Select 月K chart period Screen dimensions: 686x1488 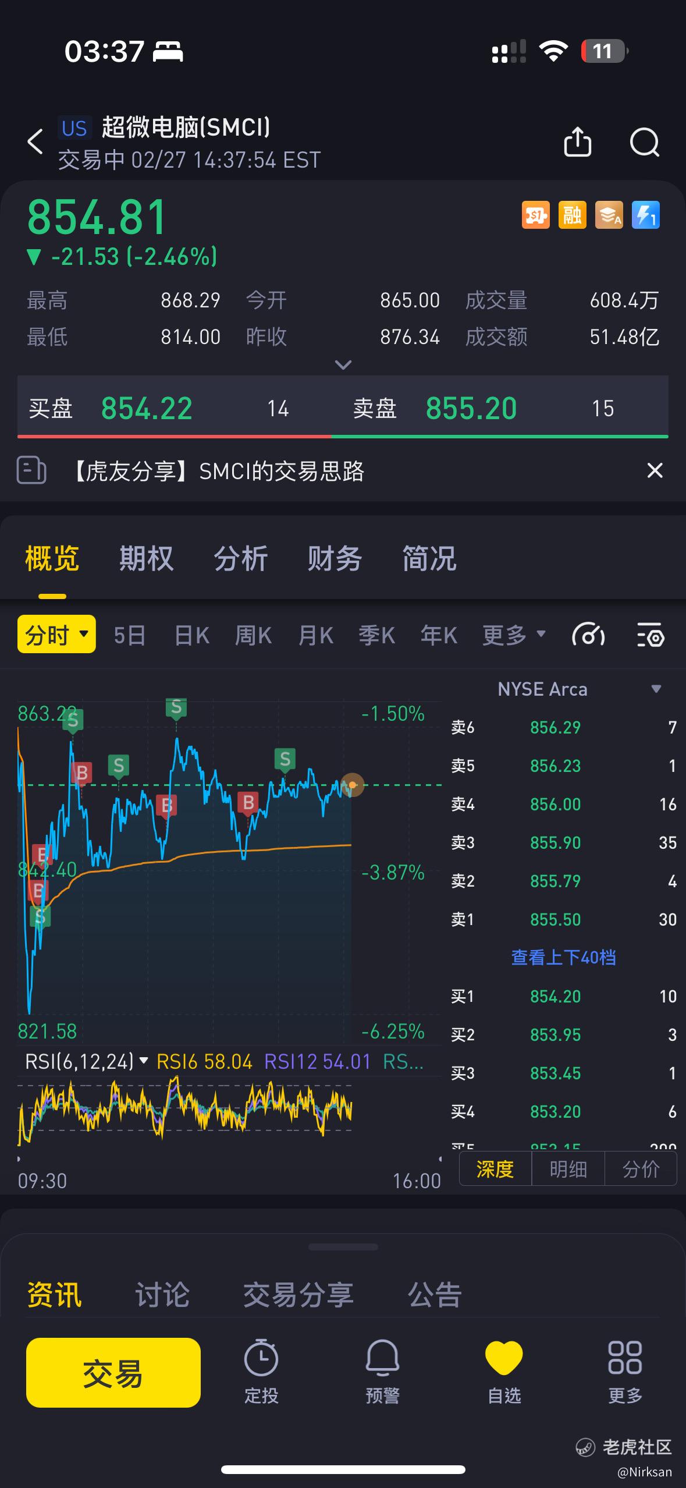[316, 635]
